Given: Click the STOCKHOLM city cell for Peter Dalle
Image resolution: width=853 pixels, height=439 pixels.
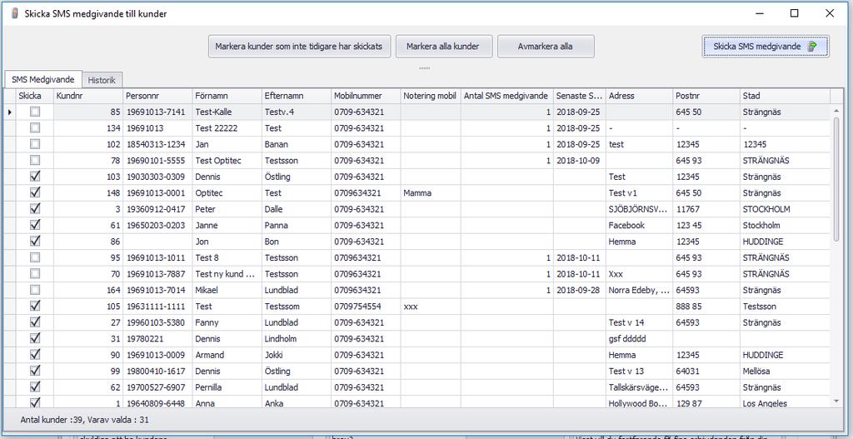Looking at the screenshot, I should [x=785, y=209].
